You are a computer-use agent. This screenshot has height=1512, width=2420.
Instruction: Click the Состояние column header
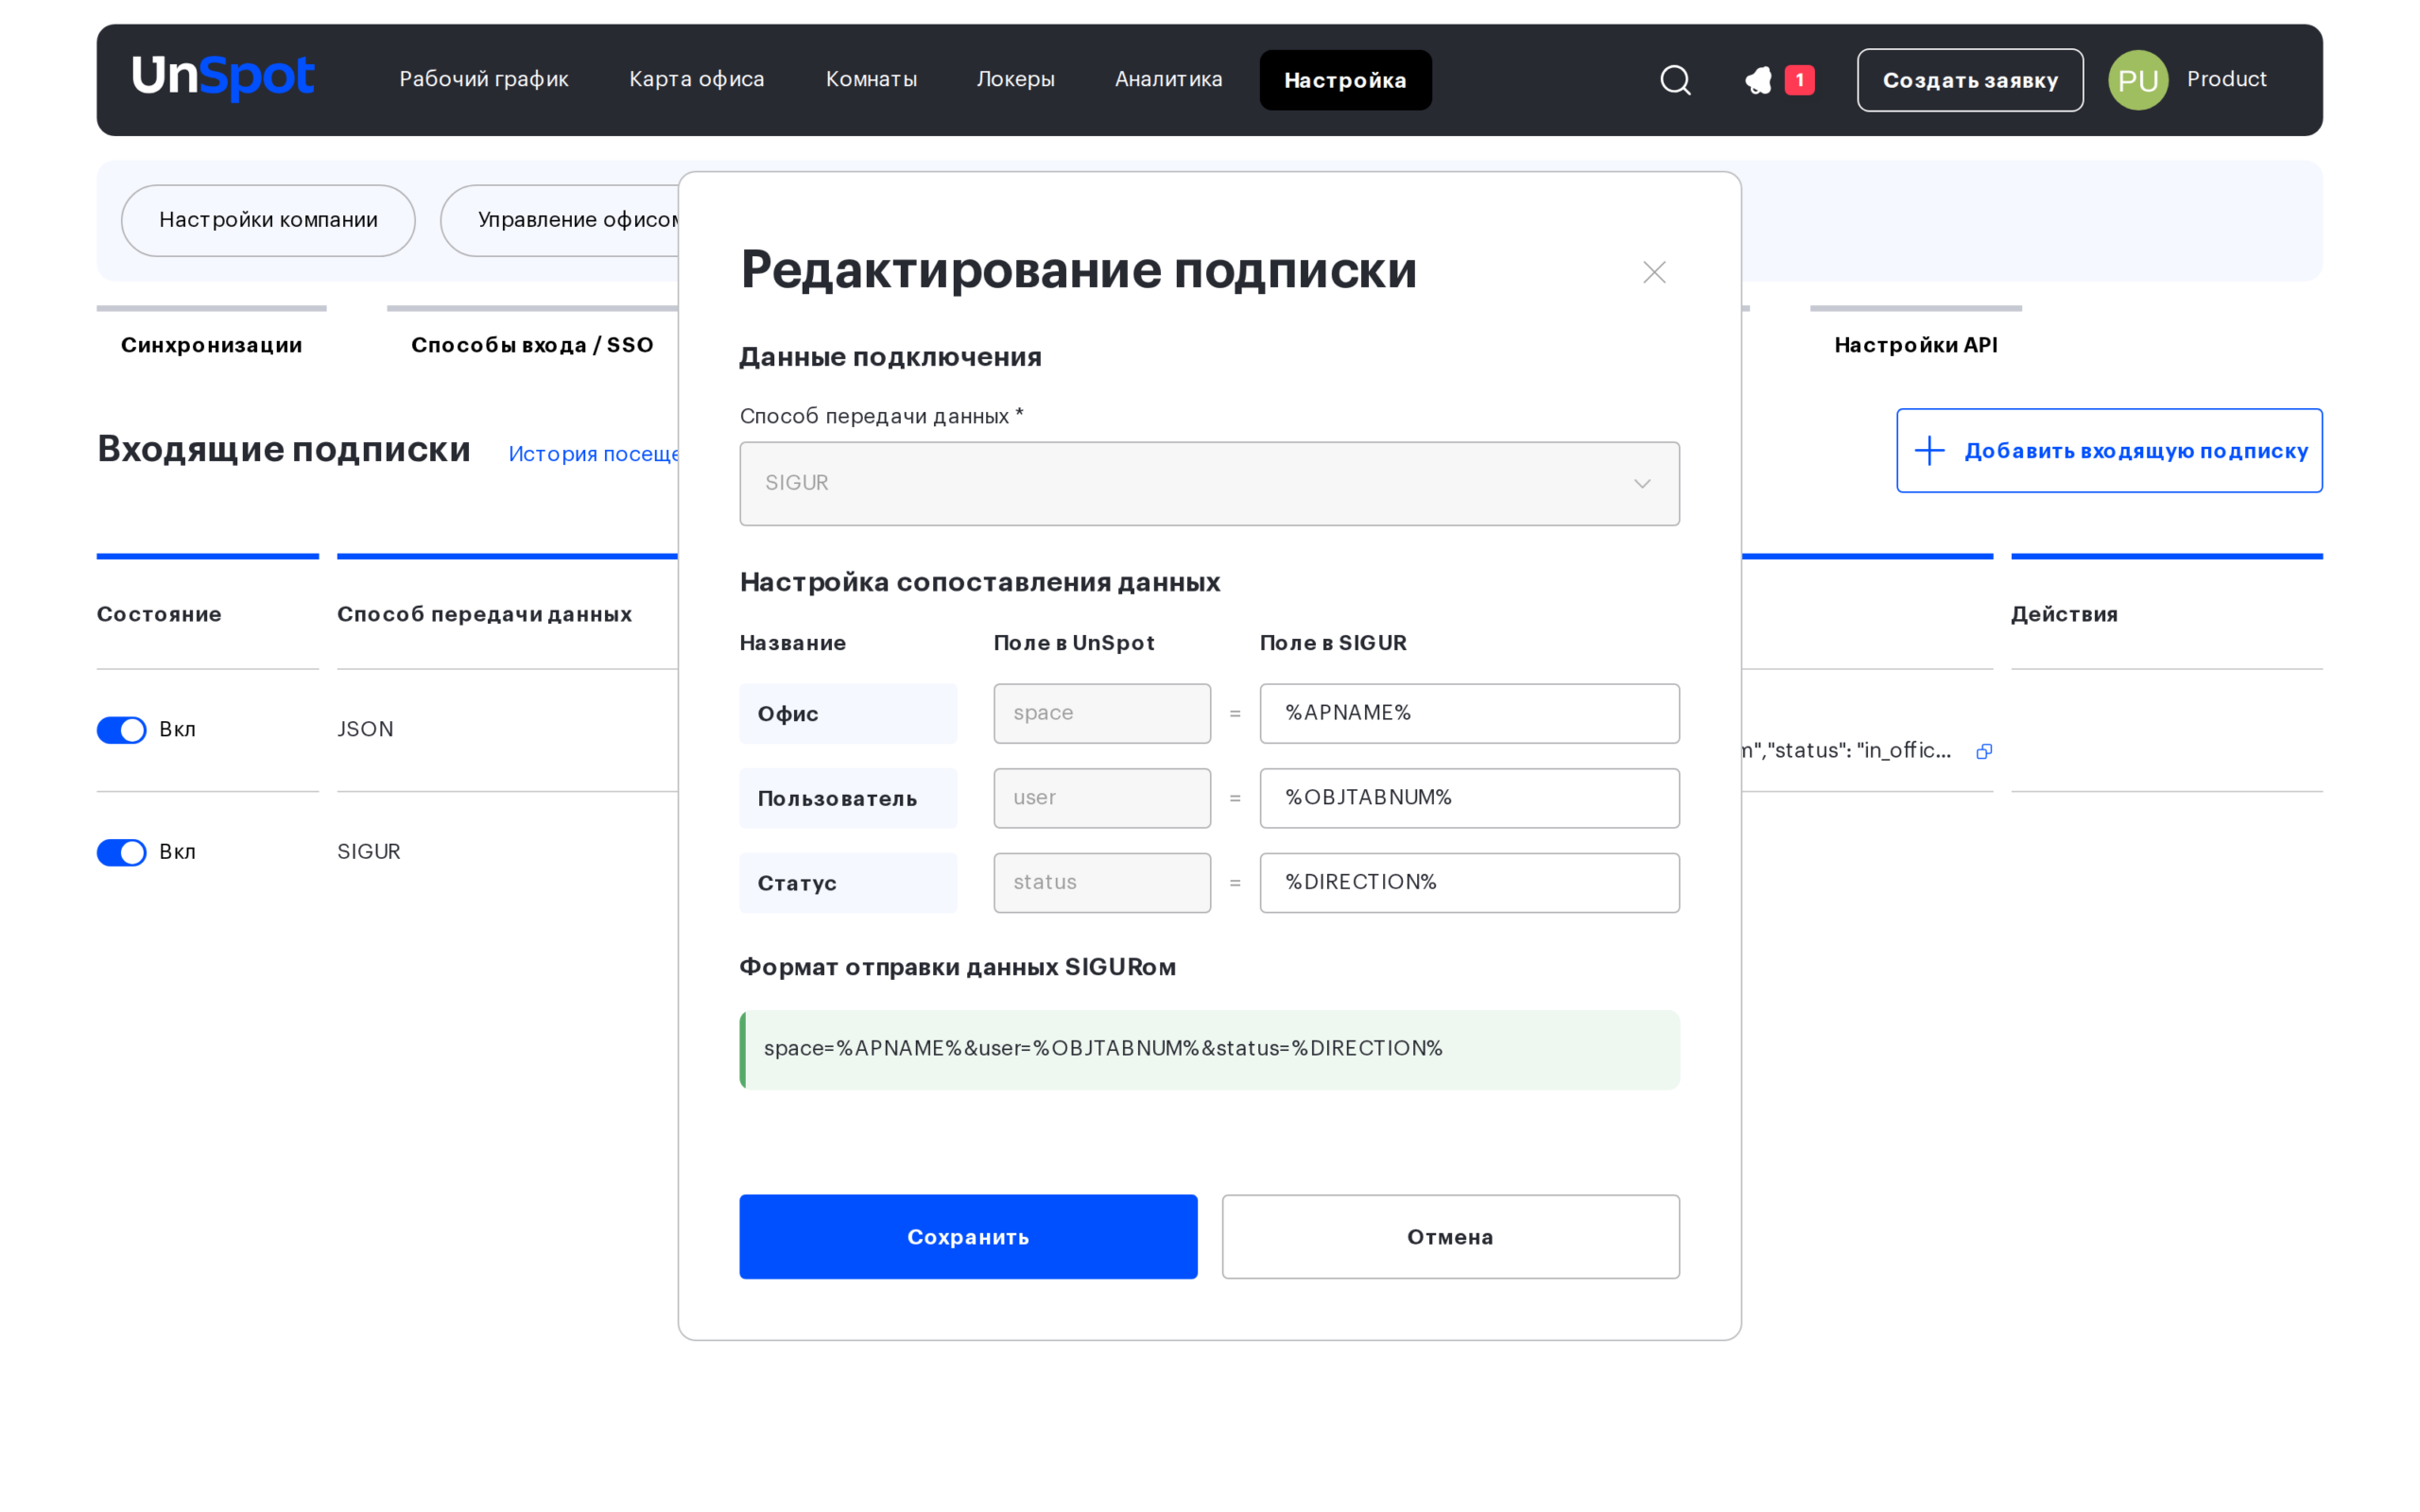159,613
